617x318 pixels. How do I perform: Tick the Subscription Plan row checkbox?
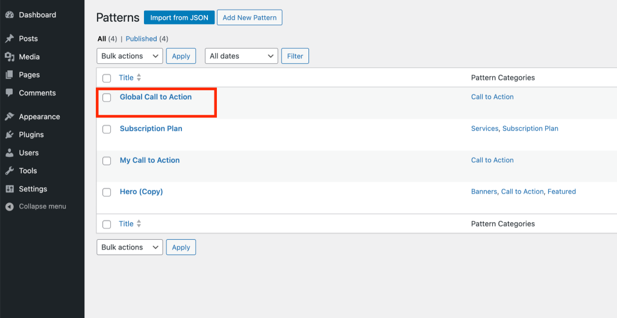click(x=107, y=129)
